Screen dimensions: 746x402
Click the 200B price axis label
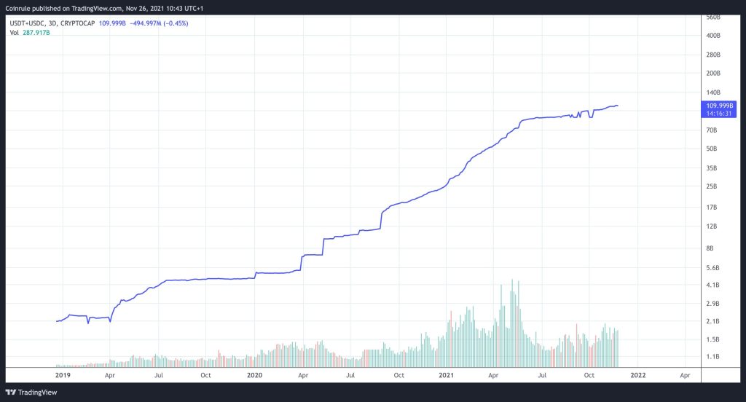click(x=712, y=74)
